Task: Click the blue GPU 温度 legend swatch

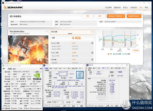Action: (114, 54)
